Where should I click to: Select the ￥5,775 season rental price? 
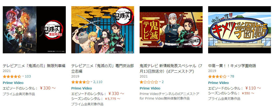(113, 99)
